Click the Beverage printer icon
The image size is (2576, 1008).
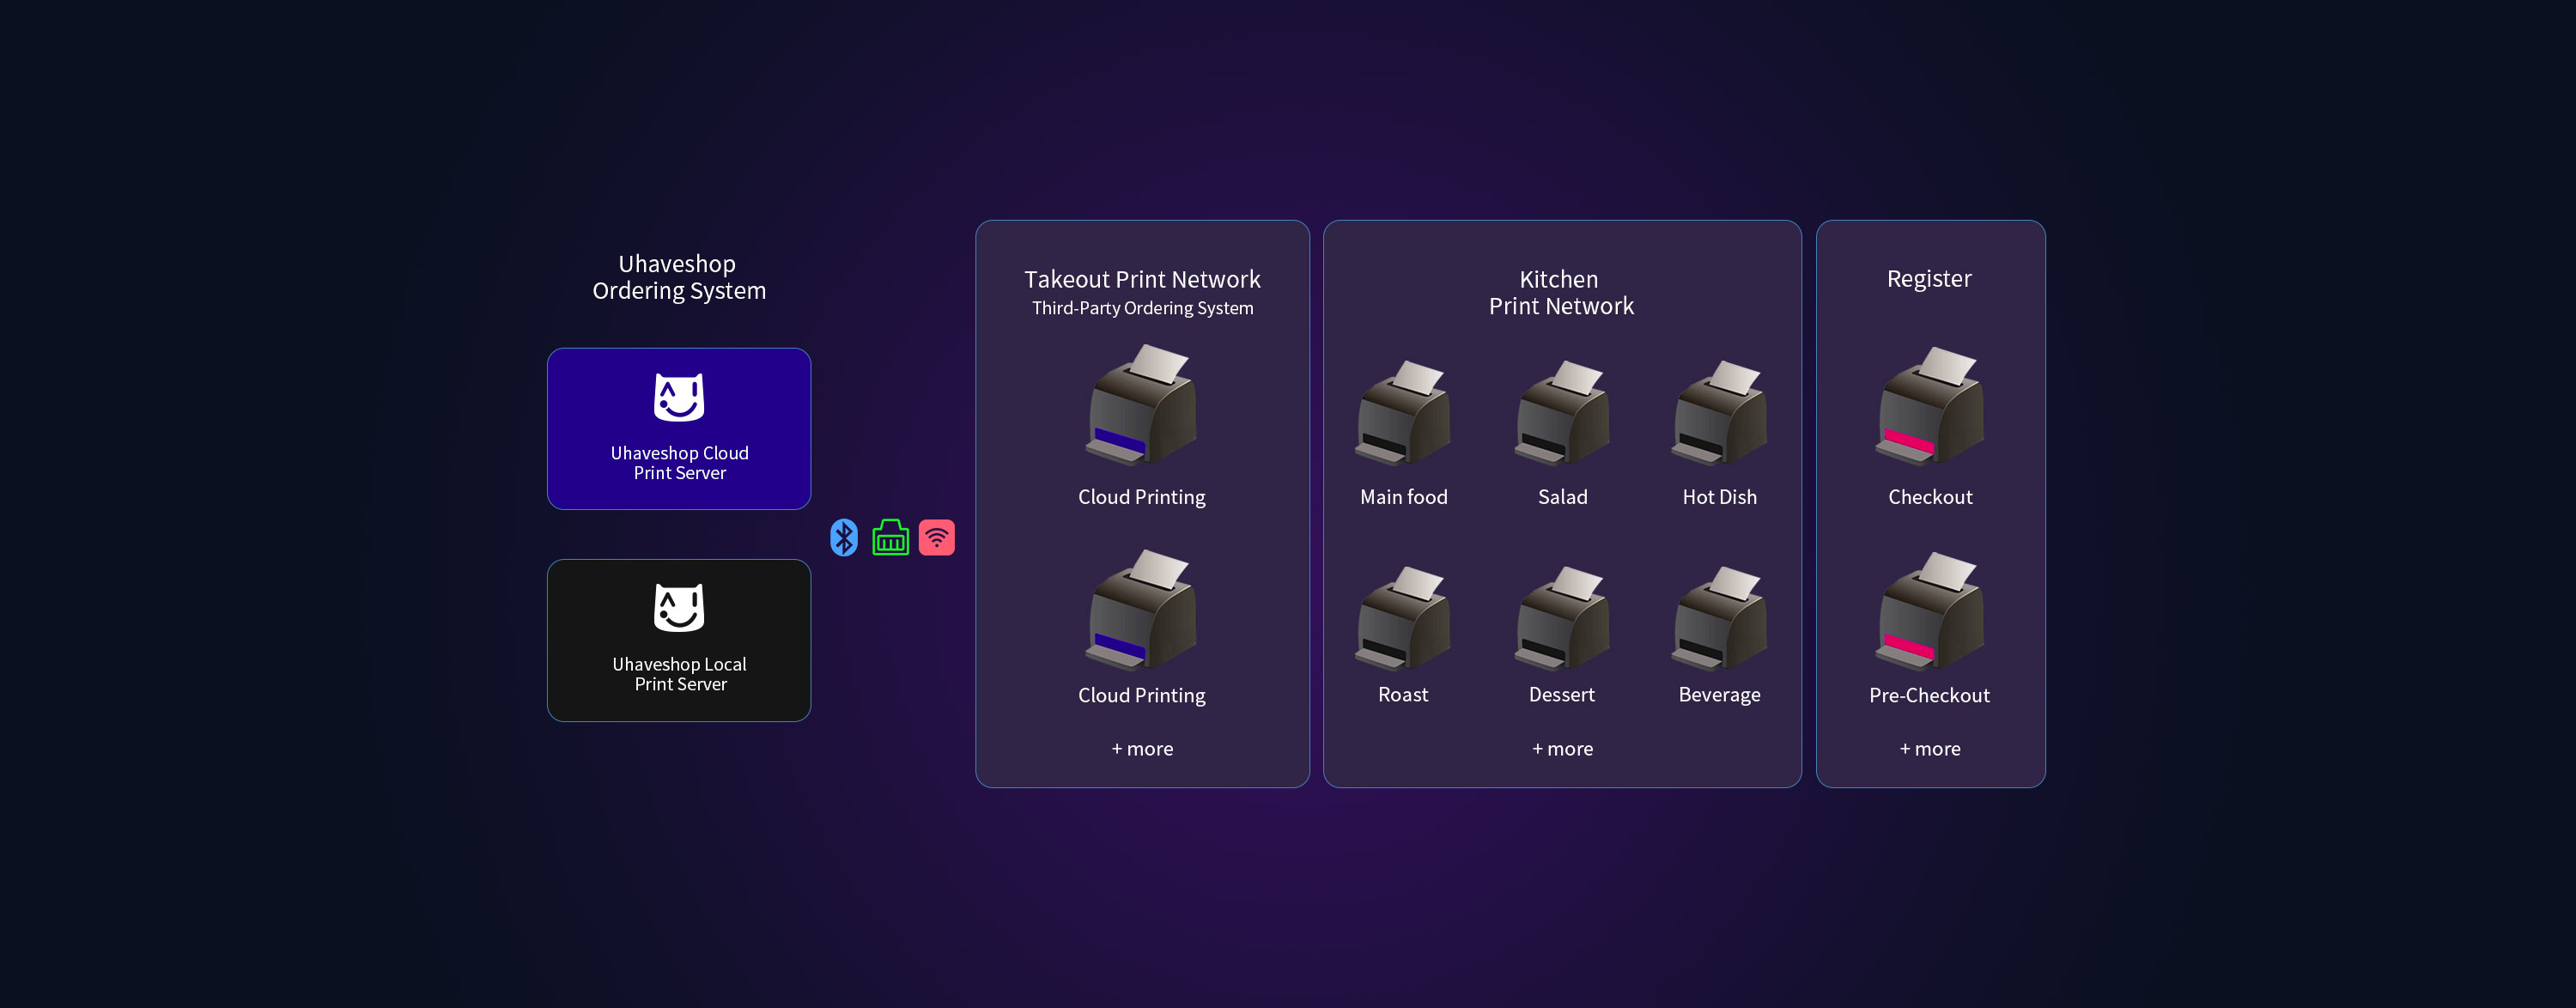tap(1719, 618)
